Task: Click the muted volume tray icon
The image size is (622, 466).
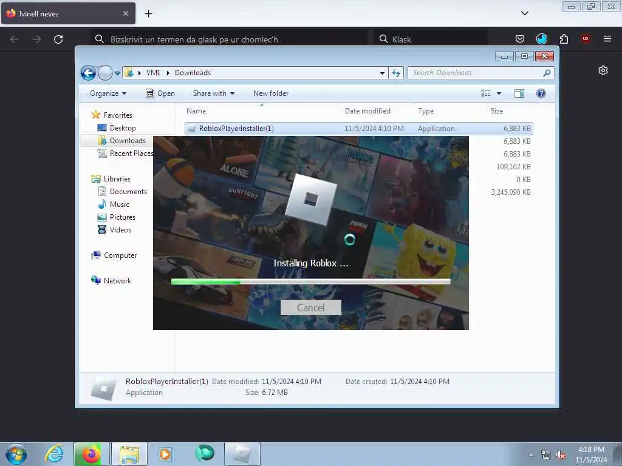Action: [561, 455]
